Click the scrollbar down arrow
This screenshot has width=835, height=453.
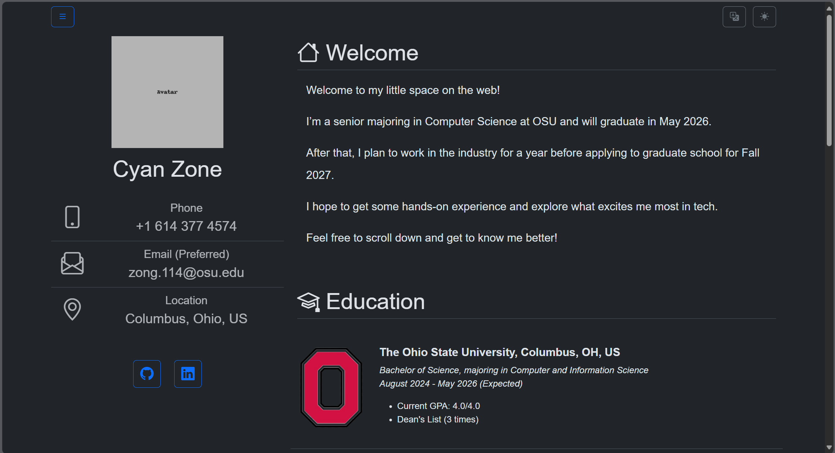(829, 447)
